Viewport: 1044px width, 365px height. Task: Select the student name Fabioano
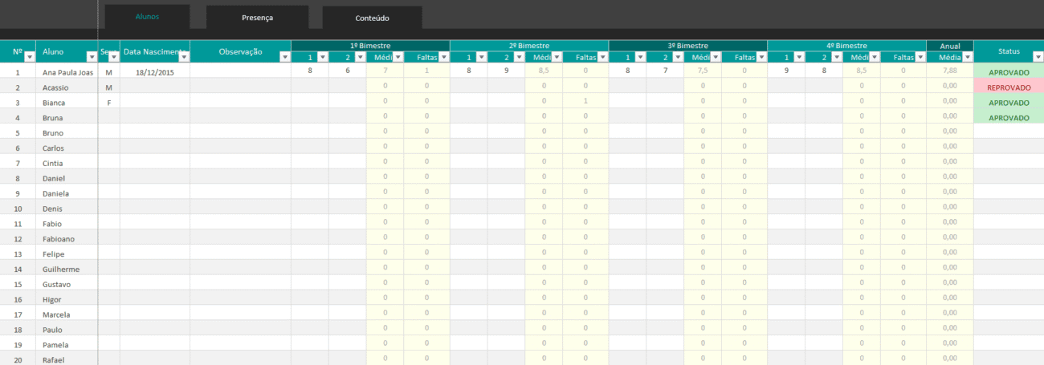tap(58, 238)
